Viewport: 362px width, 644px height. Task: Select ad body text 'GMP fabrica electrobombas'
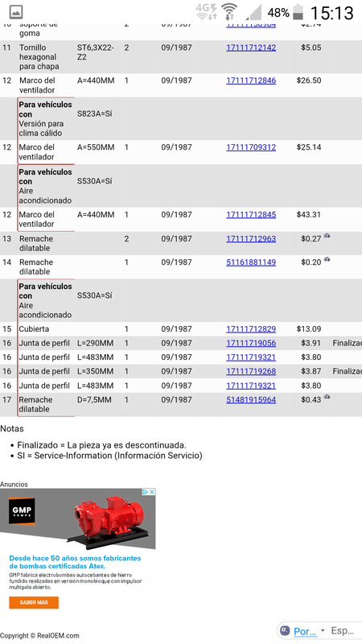(x=76, y=581)
